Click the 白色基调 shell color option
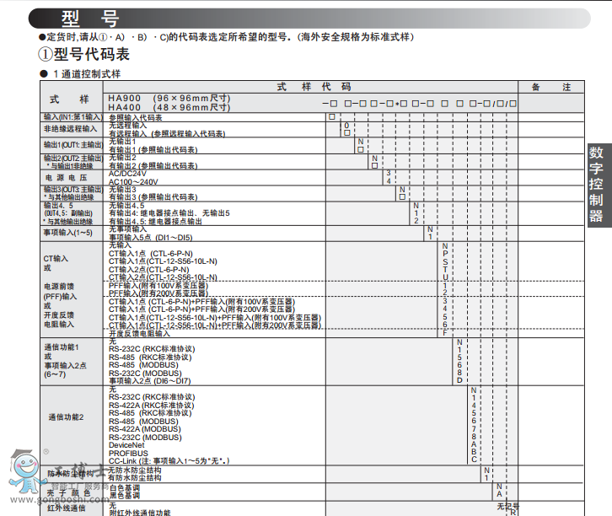 point(125,487)
